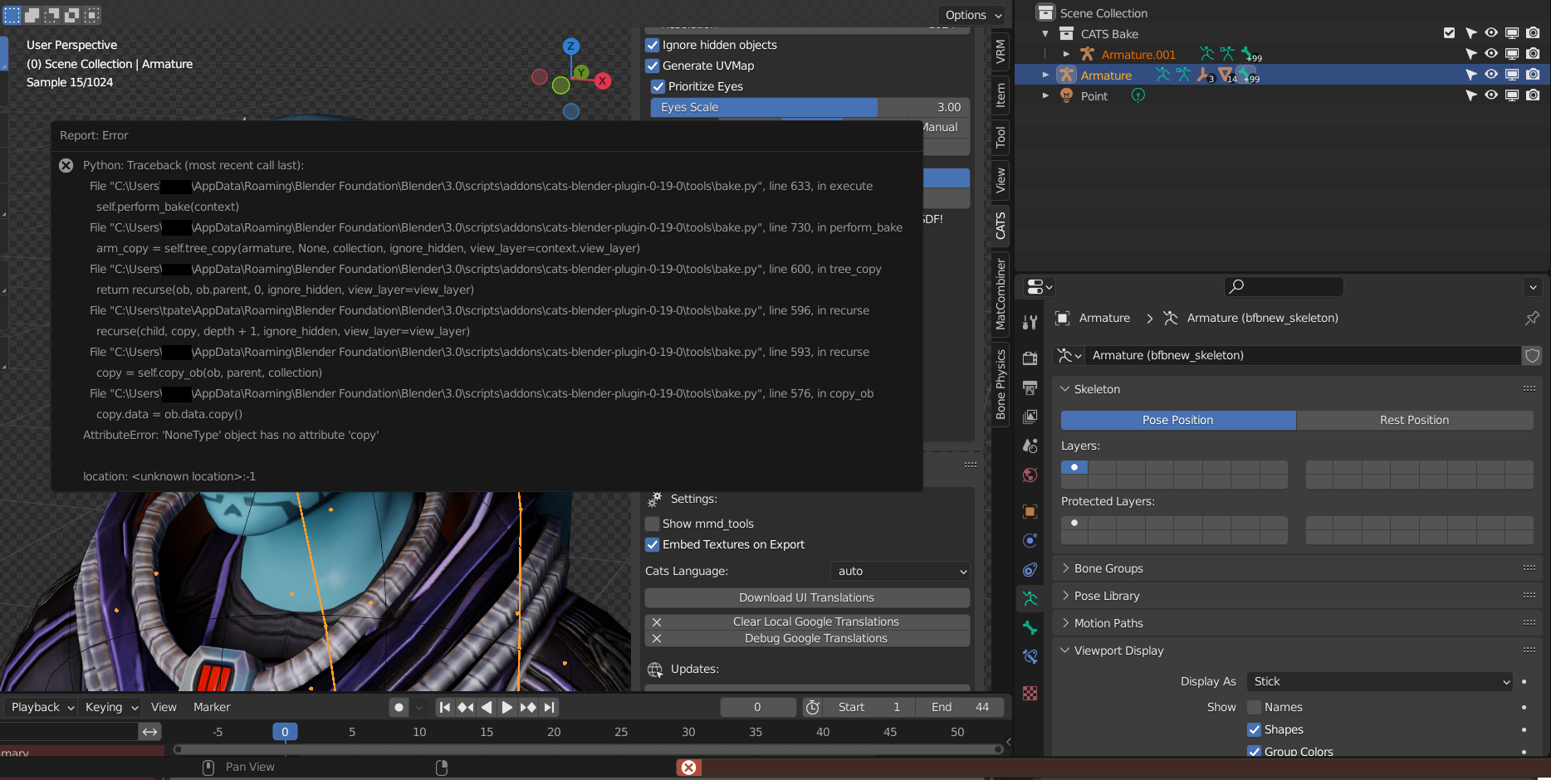Click the globe icon beside Updates

655,669
